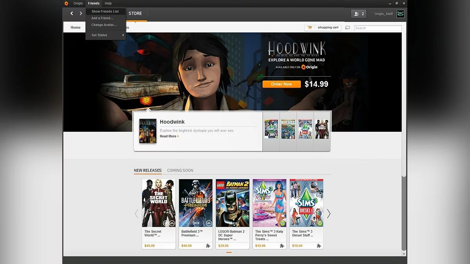Screen dimensions: 470x264
Task: Click the $19.99 price under Sims 3 Diesel Stuff
Action: point(298,246)
